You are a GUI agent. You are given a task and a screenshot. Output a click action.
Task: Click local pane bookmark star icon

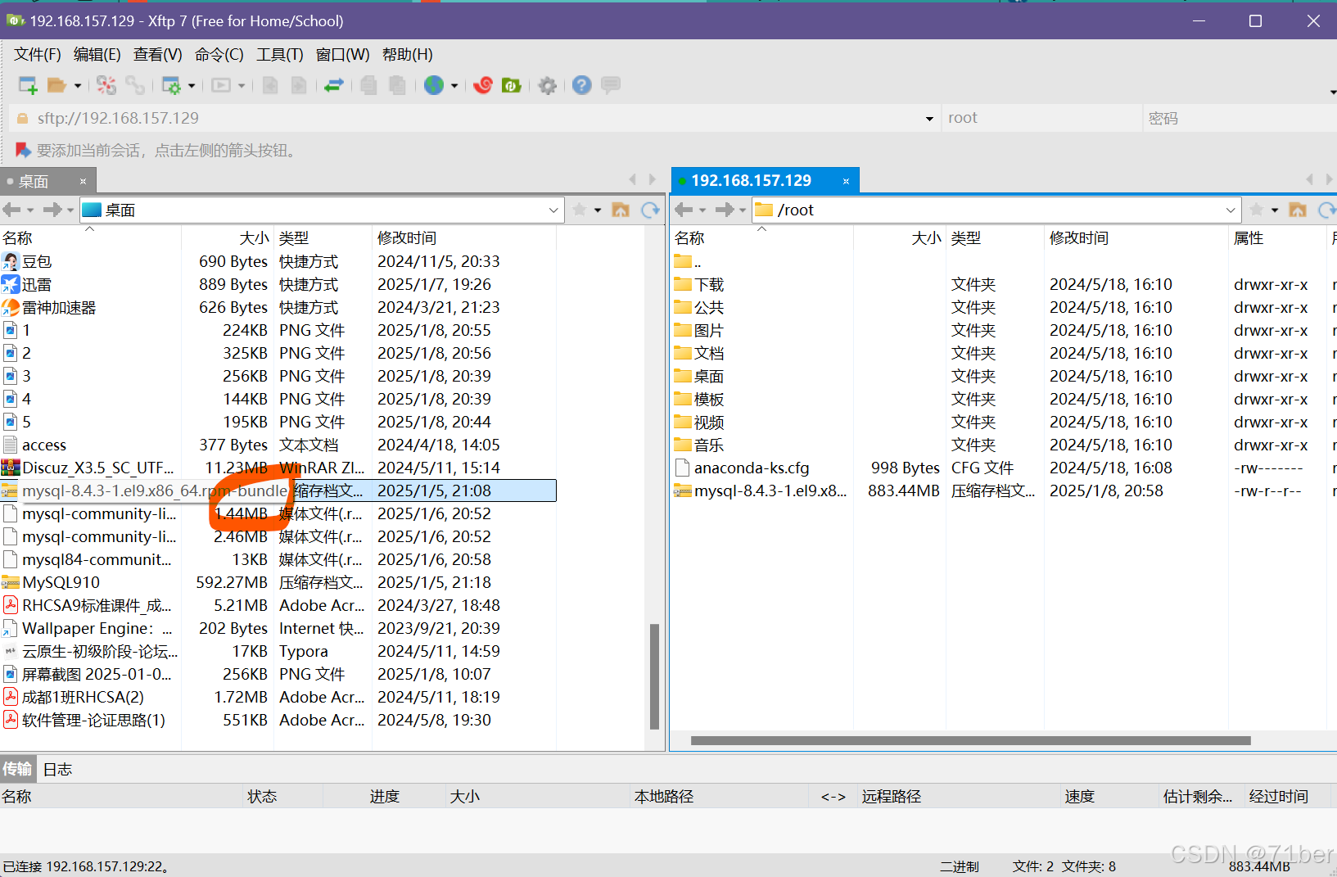(580, 210)
